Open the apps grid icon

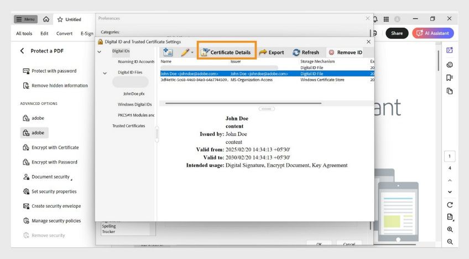(386, 19)
